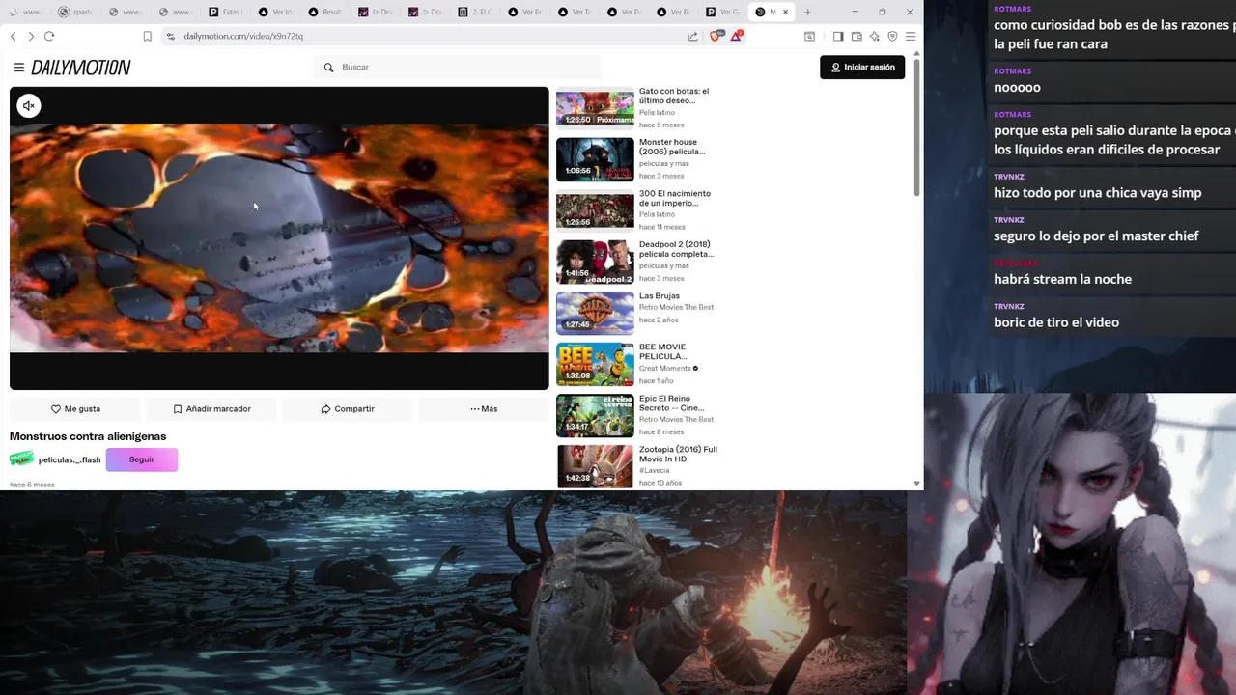Switch to the '2: El C' browser tab
The width and height of the screenshot is (1236, 695).
click(477, 12)
